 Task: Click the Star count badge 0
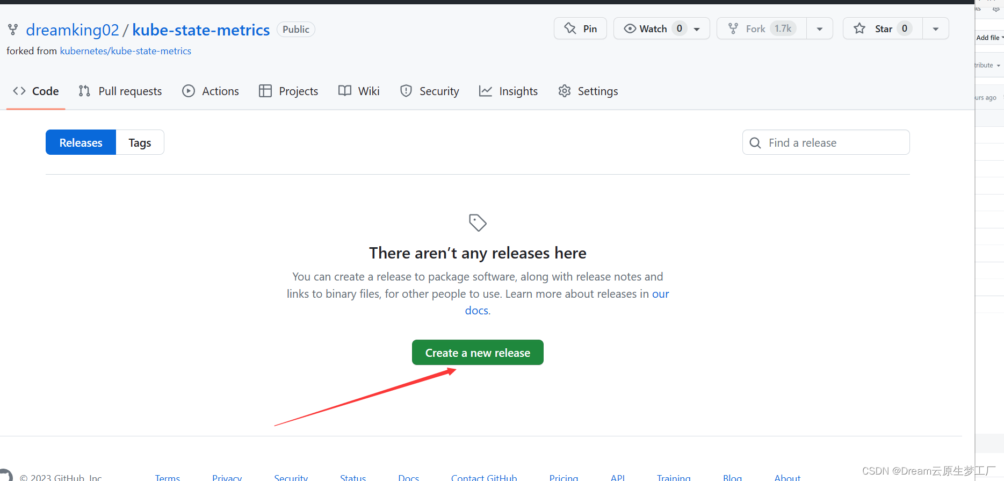tap(905, 28)
